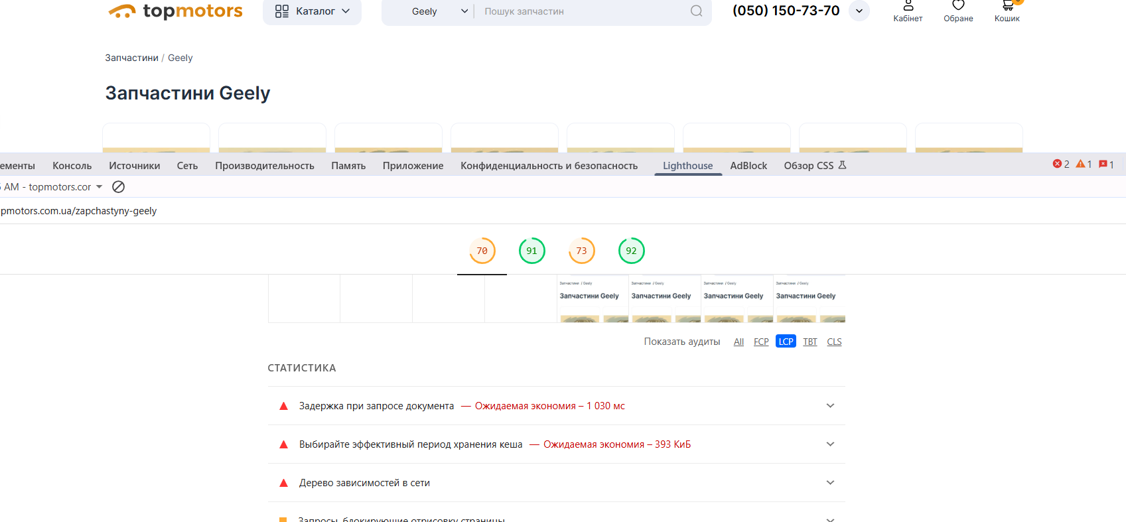Select the score gauge showing 92
The height and width of the screenshot is (522, 1126).
632,251
